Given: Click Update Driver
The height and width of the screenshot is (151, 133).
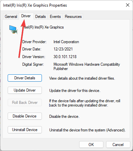Looking at the screenshot, I should 25,90.
